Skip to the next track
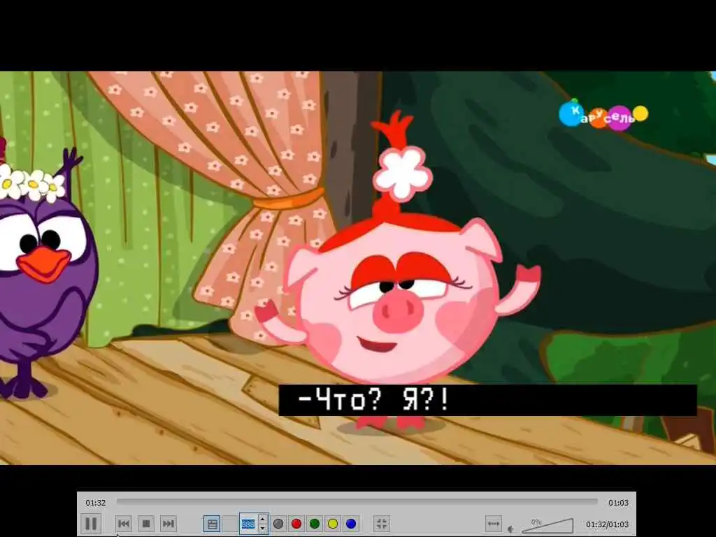This screenshot has height=537, width=716. point(169,524)
